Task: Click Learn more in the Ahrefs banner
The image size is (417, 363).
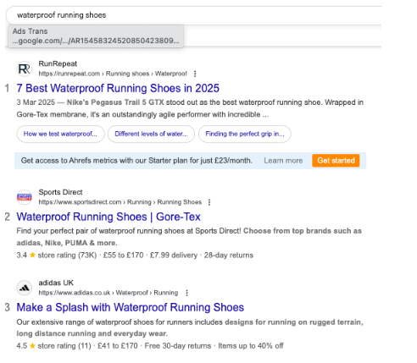Action: [x=283, y=161]
